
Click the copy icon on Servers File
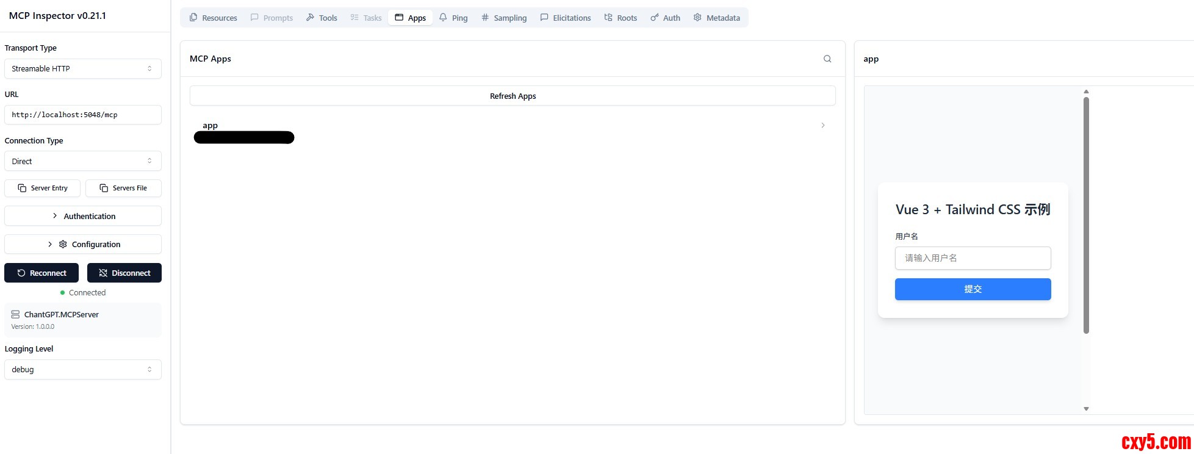pos(104,188)
